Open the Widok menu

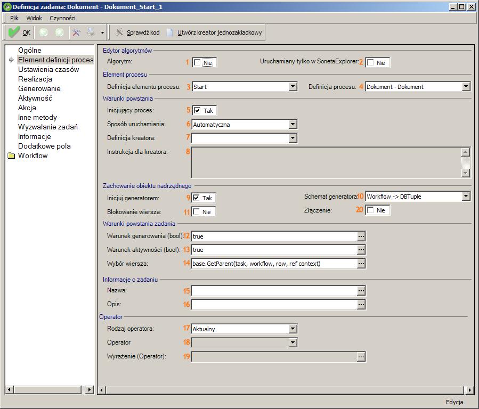click(x=34, y=18)
